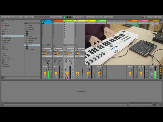Solo the Bass track with S button

point(56,76)
